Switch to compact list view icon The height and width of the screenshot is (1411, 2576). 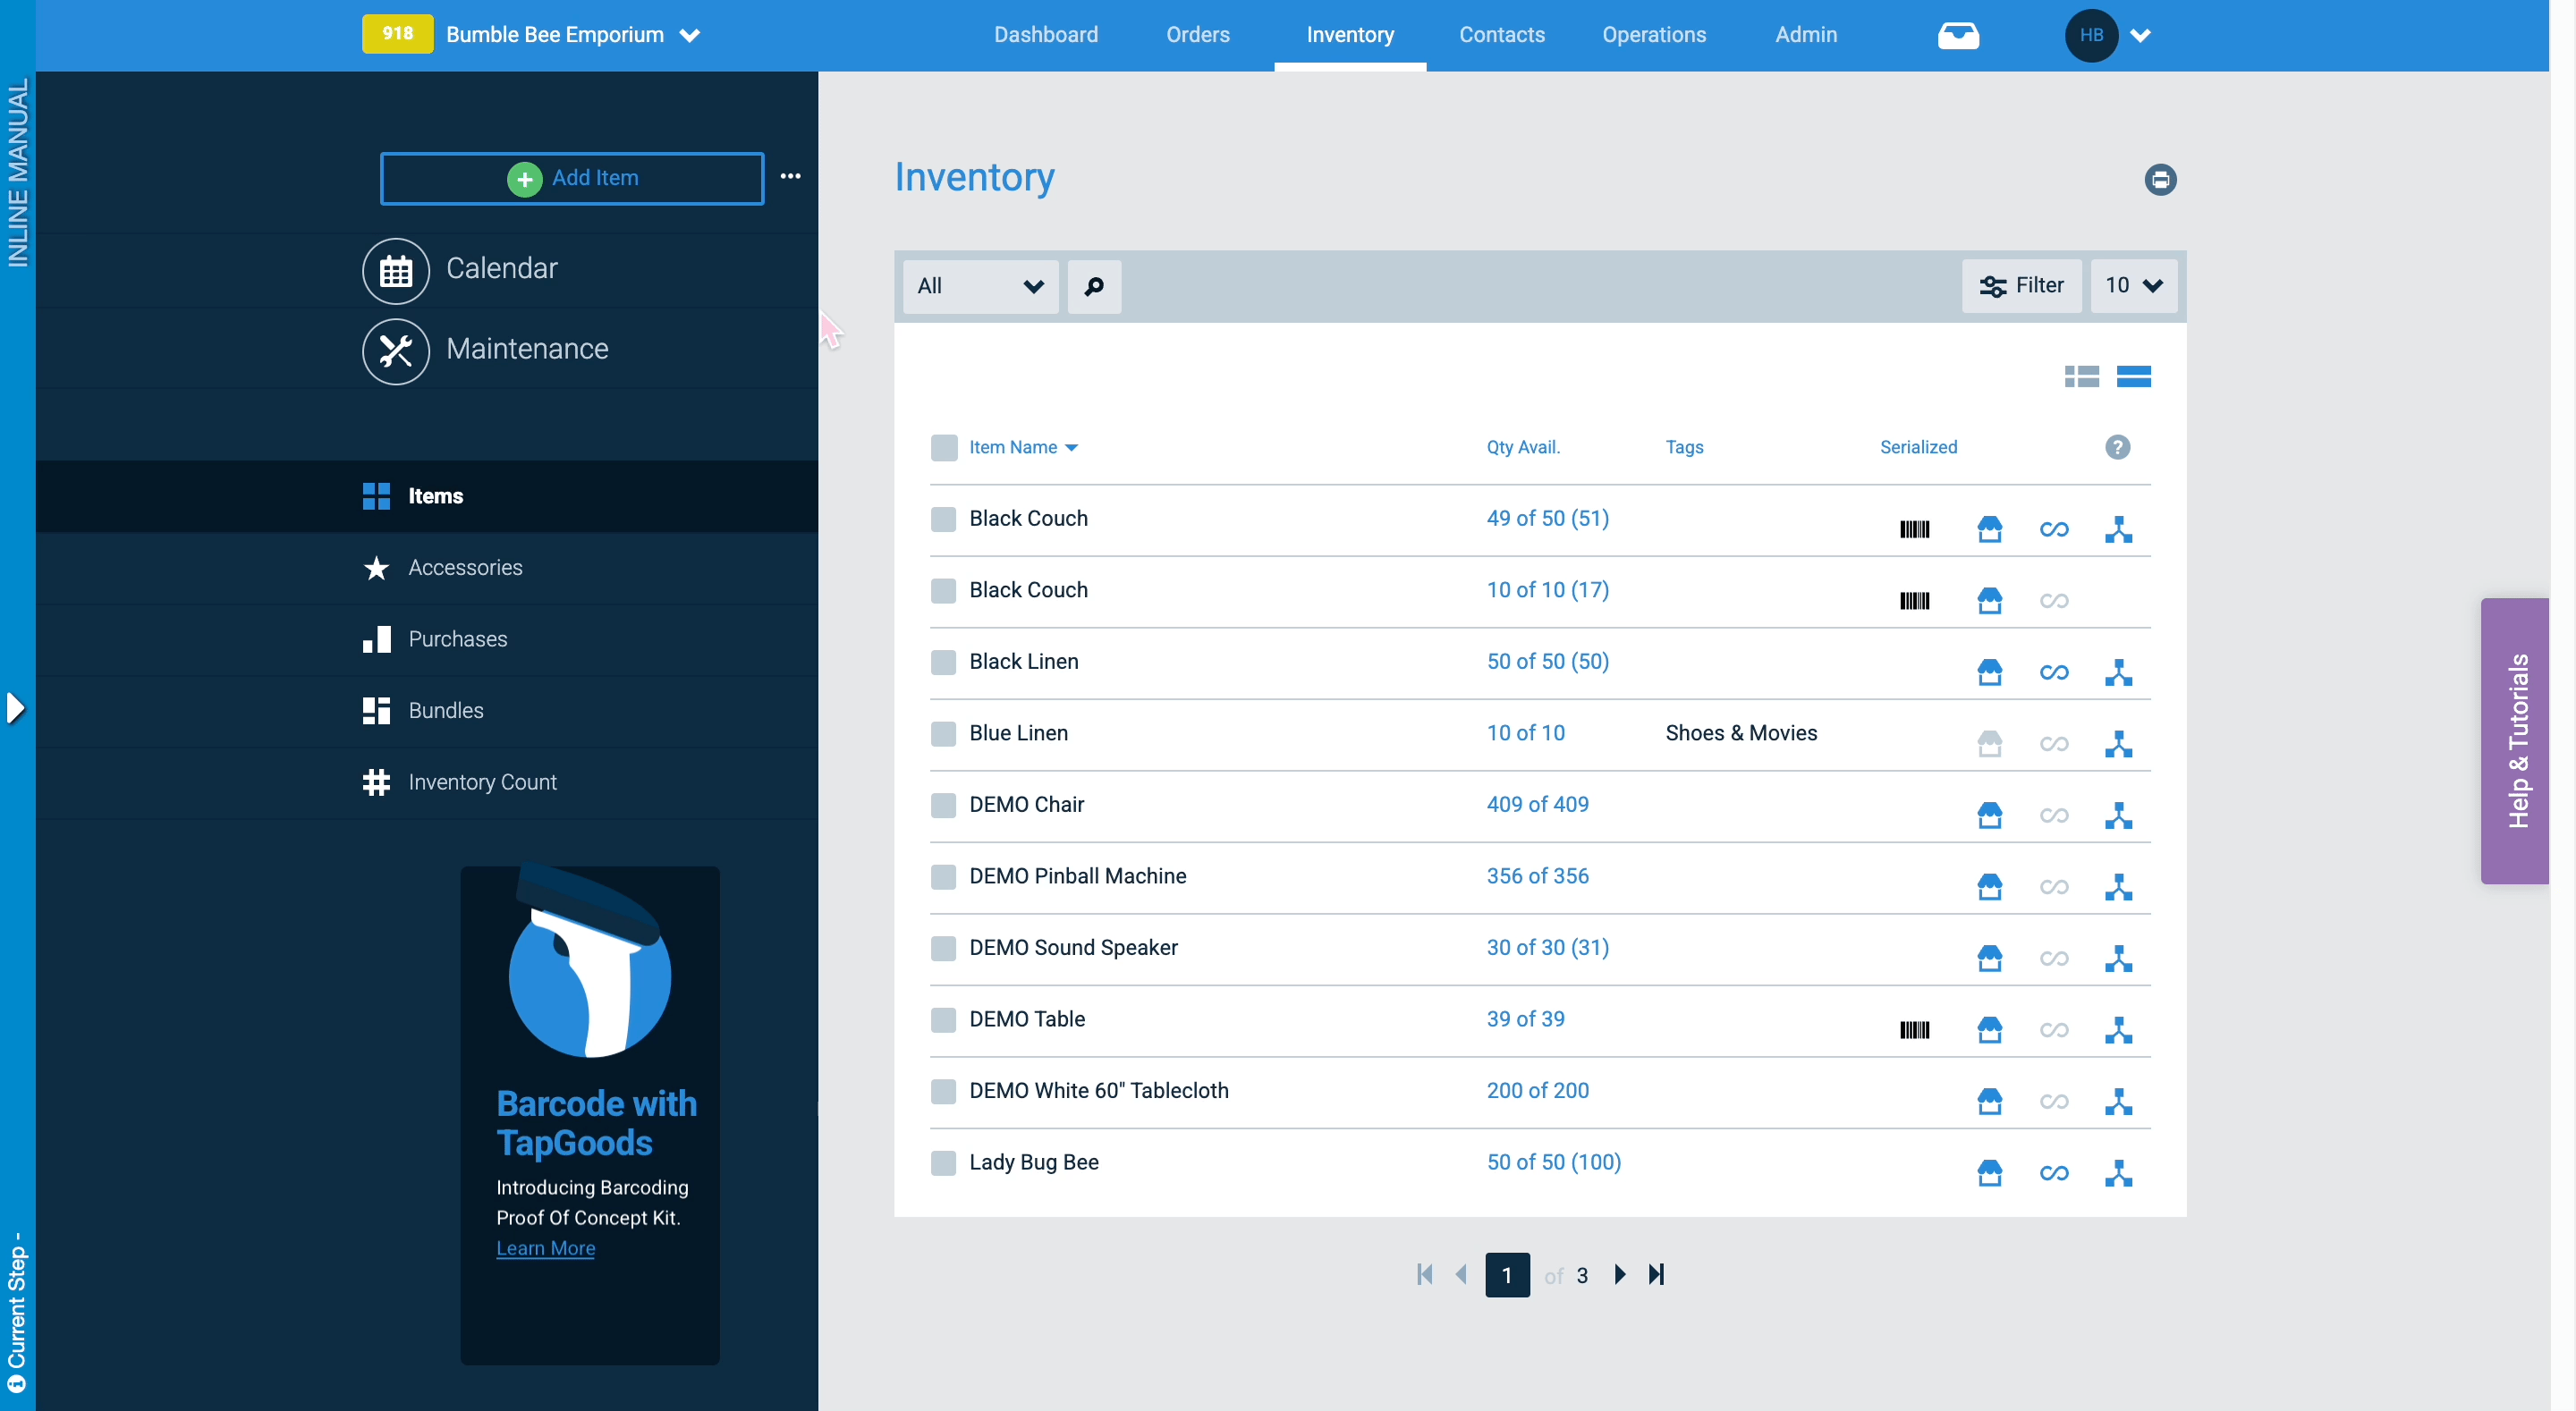click(x=2081, y=376)
